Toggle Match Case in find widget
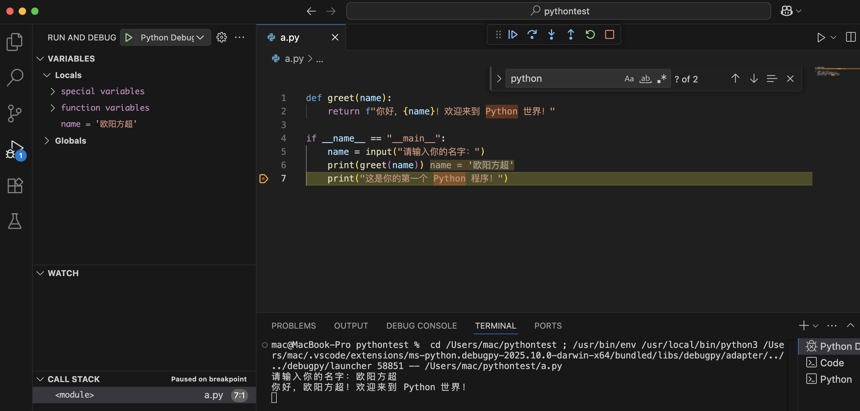The width and height of the screenshot is (860, 411). click(629, 78)
